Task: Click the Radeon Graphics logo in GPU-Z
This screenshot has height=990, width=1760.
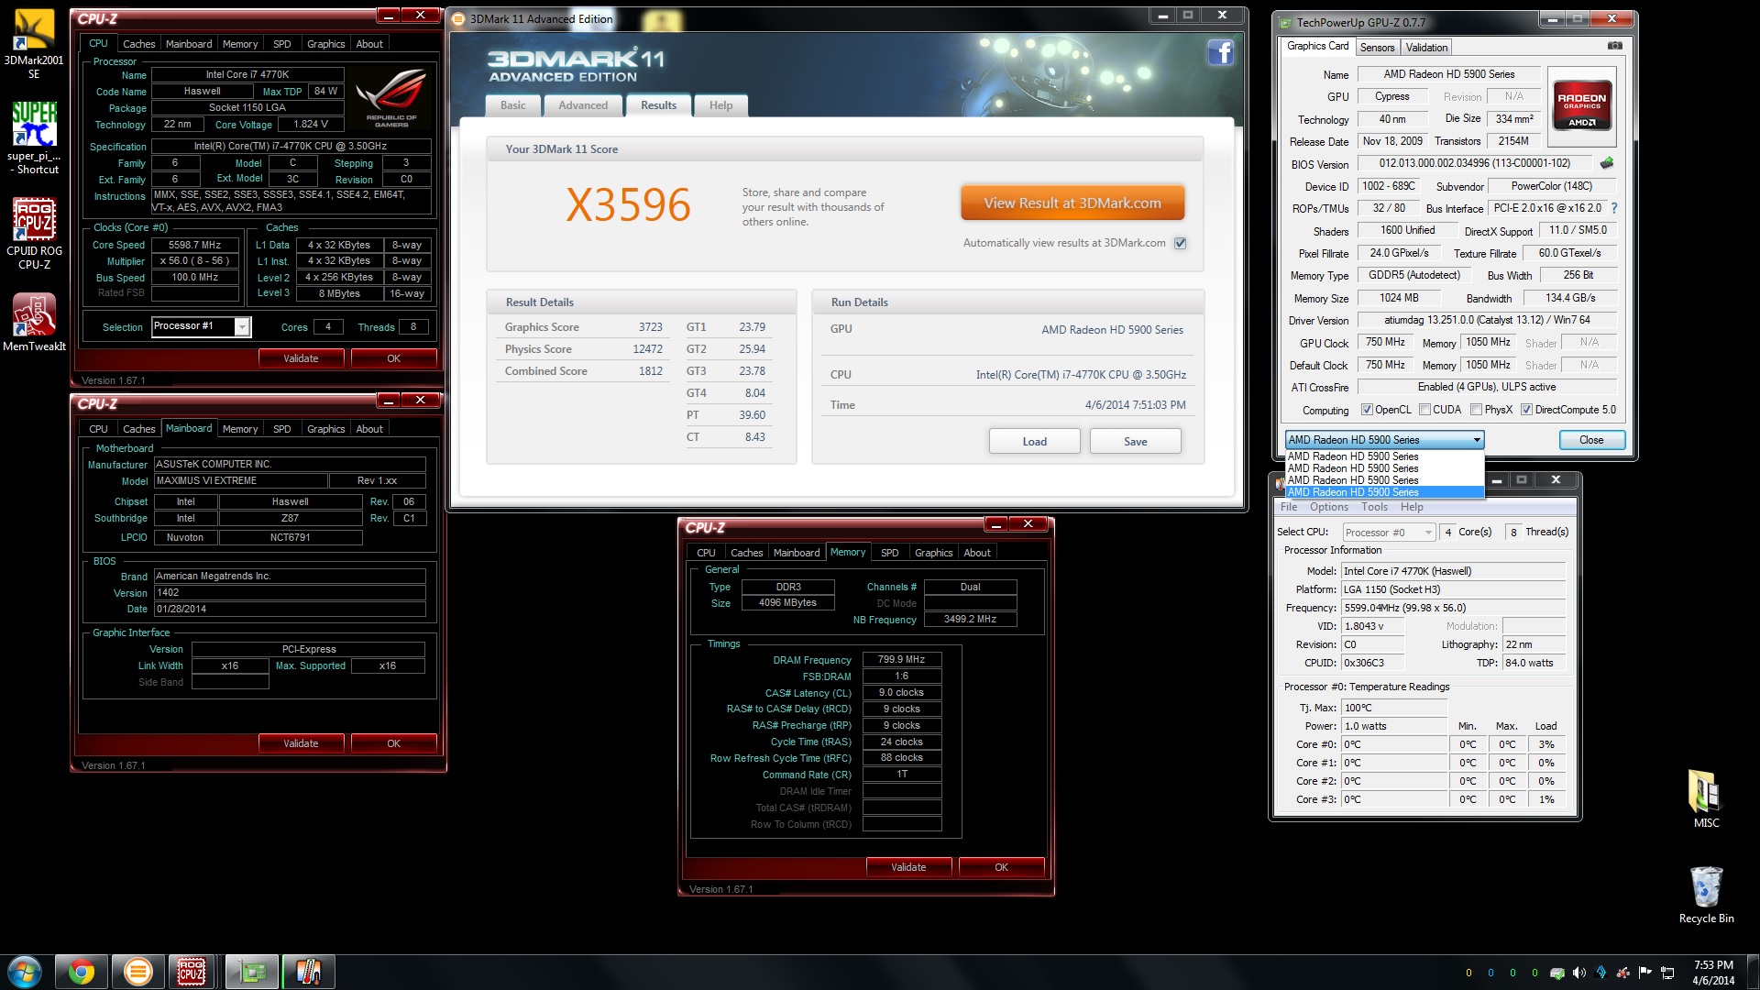Action: point(1581,106)
